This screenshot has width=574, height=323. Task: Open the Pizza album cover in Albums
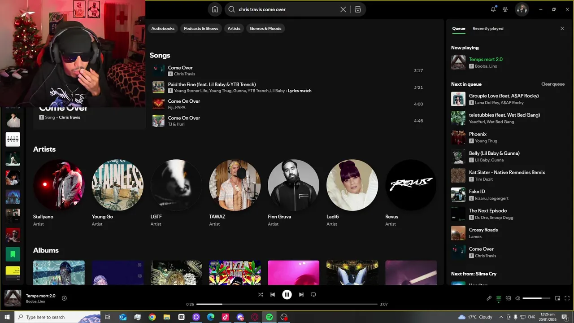(235, 273)
